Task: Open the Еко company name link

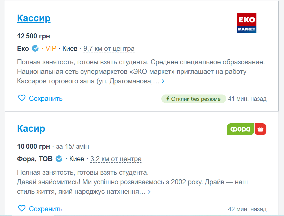Action: pos(23,48)
